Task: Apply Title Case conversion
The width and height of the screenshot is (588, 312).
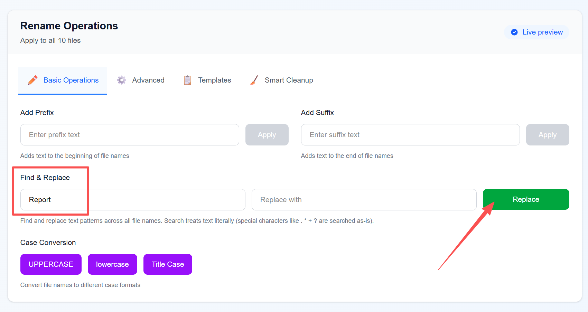Action: [x=168, y=264]
